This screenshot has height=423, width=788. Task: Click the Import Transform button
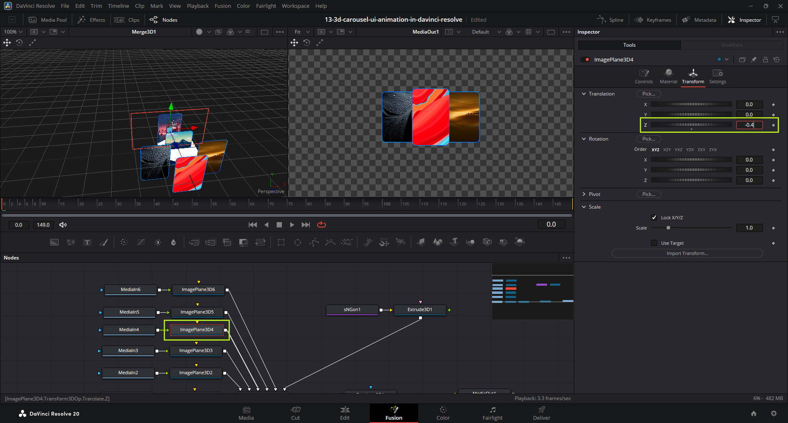click(x=687, y=253)
